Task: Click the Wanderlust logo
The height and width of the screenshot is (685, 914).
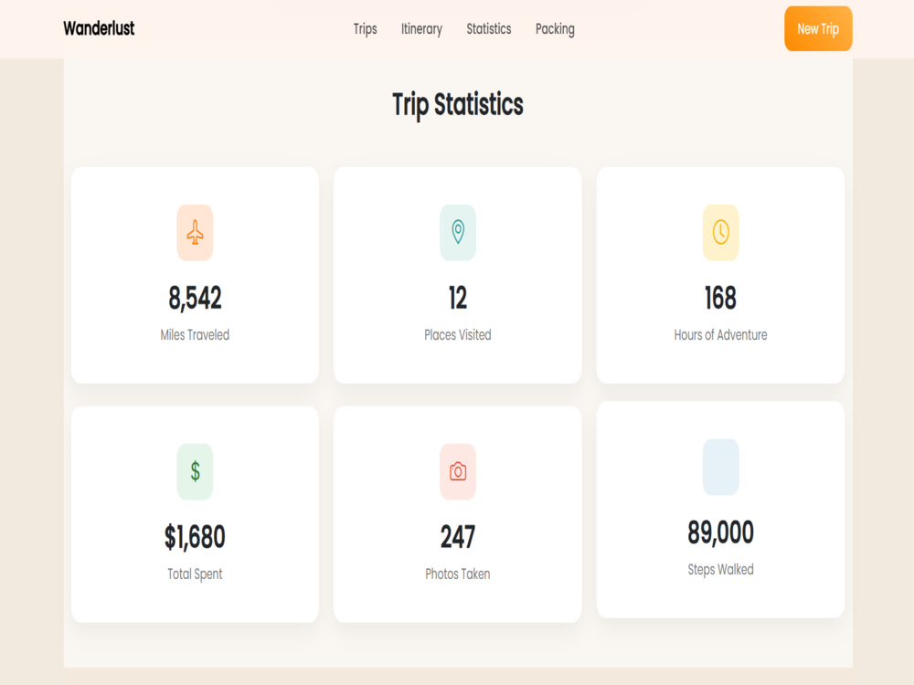Action: (99, 28)
